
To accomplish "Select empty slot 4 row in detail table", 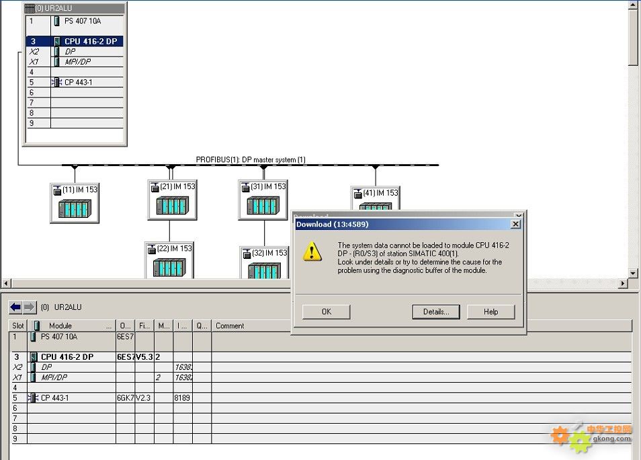I will click(320, 387).
